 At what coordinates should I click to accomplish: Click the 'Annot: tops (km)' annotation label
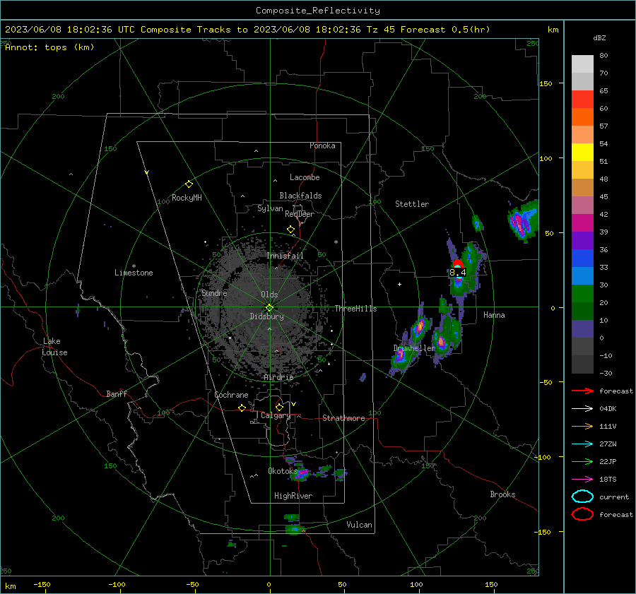pos(49,47)
